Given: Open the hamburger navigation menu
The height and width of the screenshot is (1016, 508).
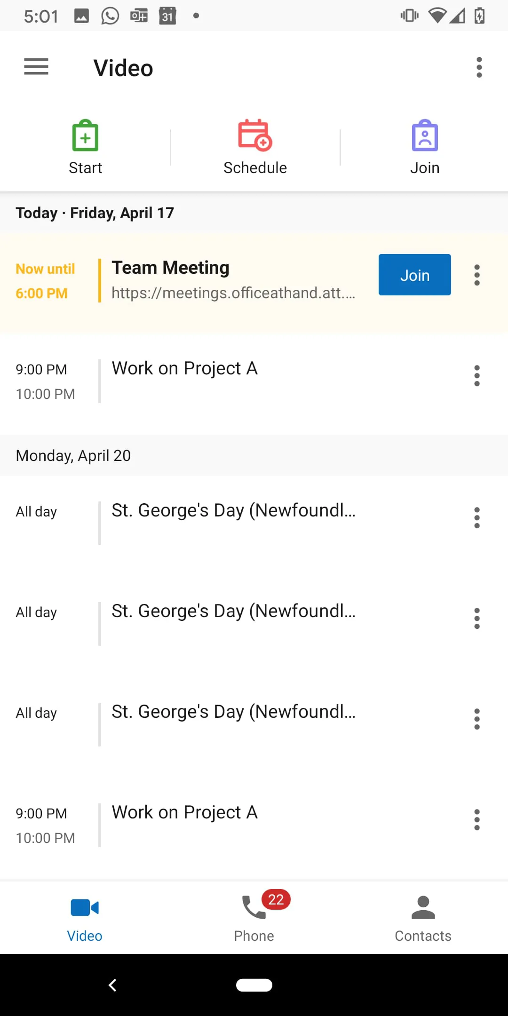Looking at the screenshot, I should tap(36, 67).
